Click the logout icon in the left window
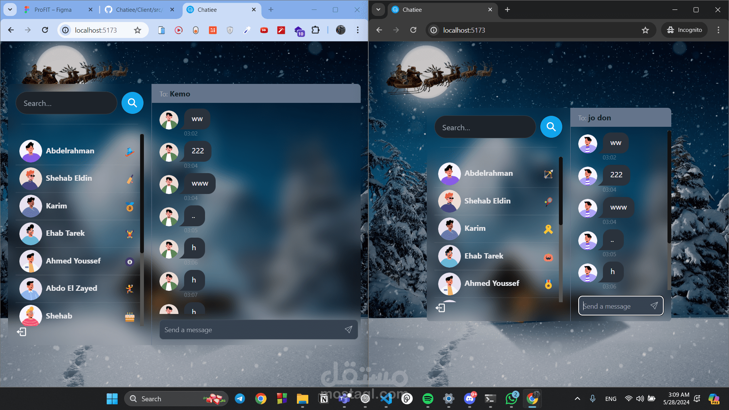The image size is (729, 410). coord(22,332)
